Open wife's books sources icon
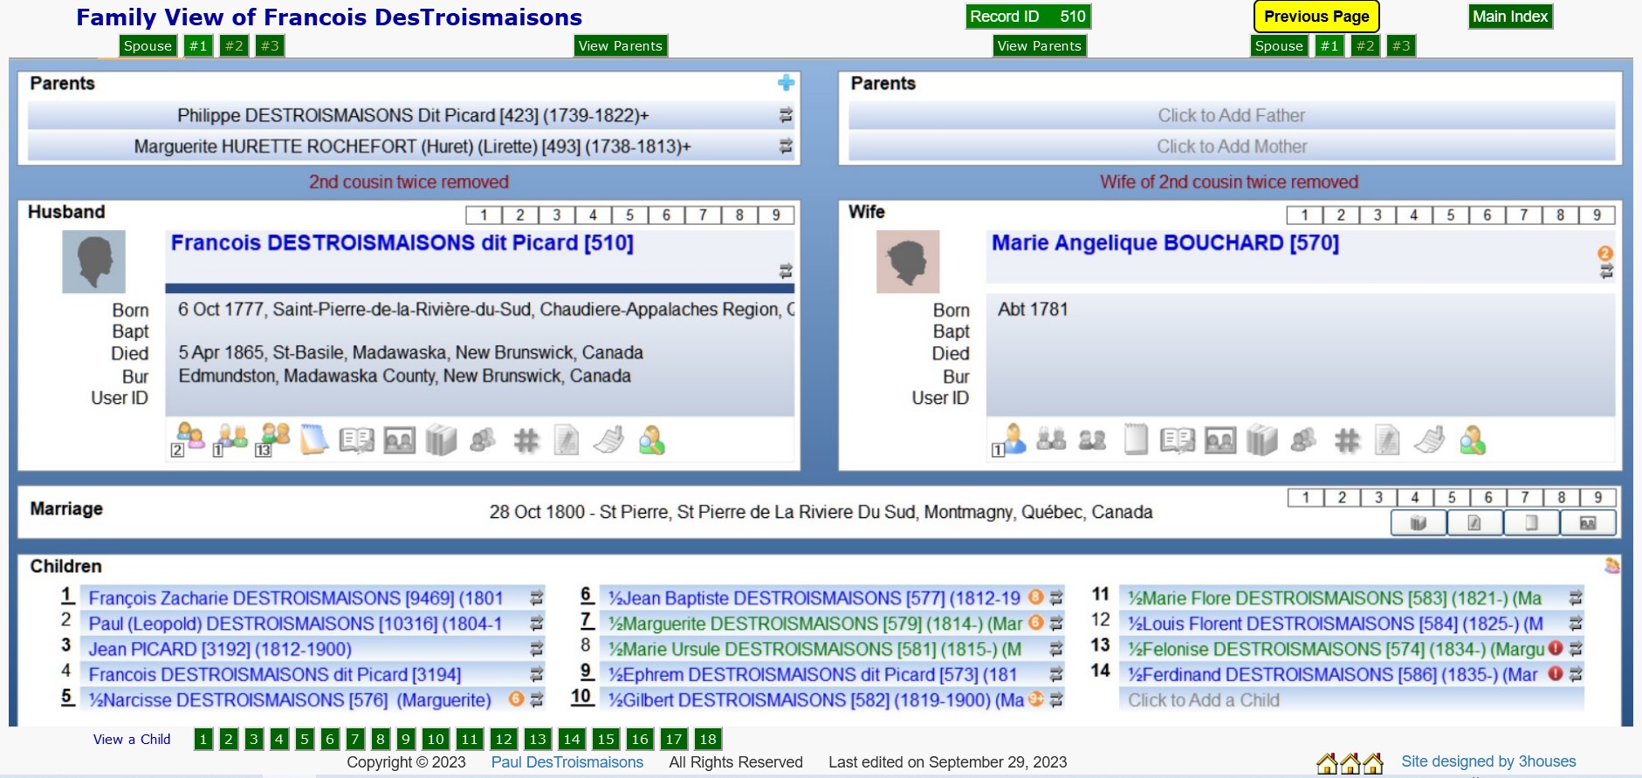 (x=1261, y=440)
